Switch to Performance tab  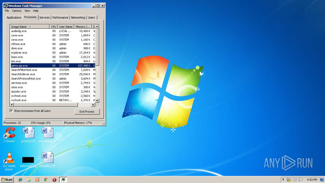tap(60, 18)
